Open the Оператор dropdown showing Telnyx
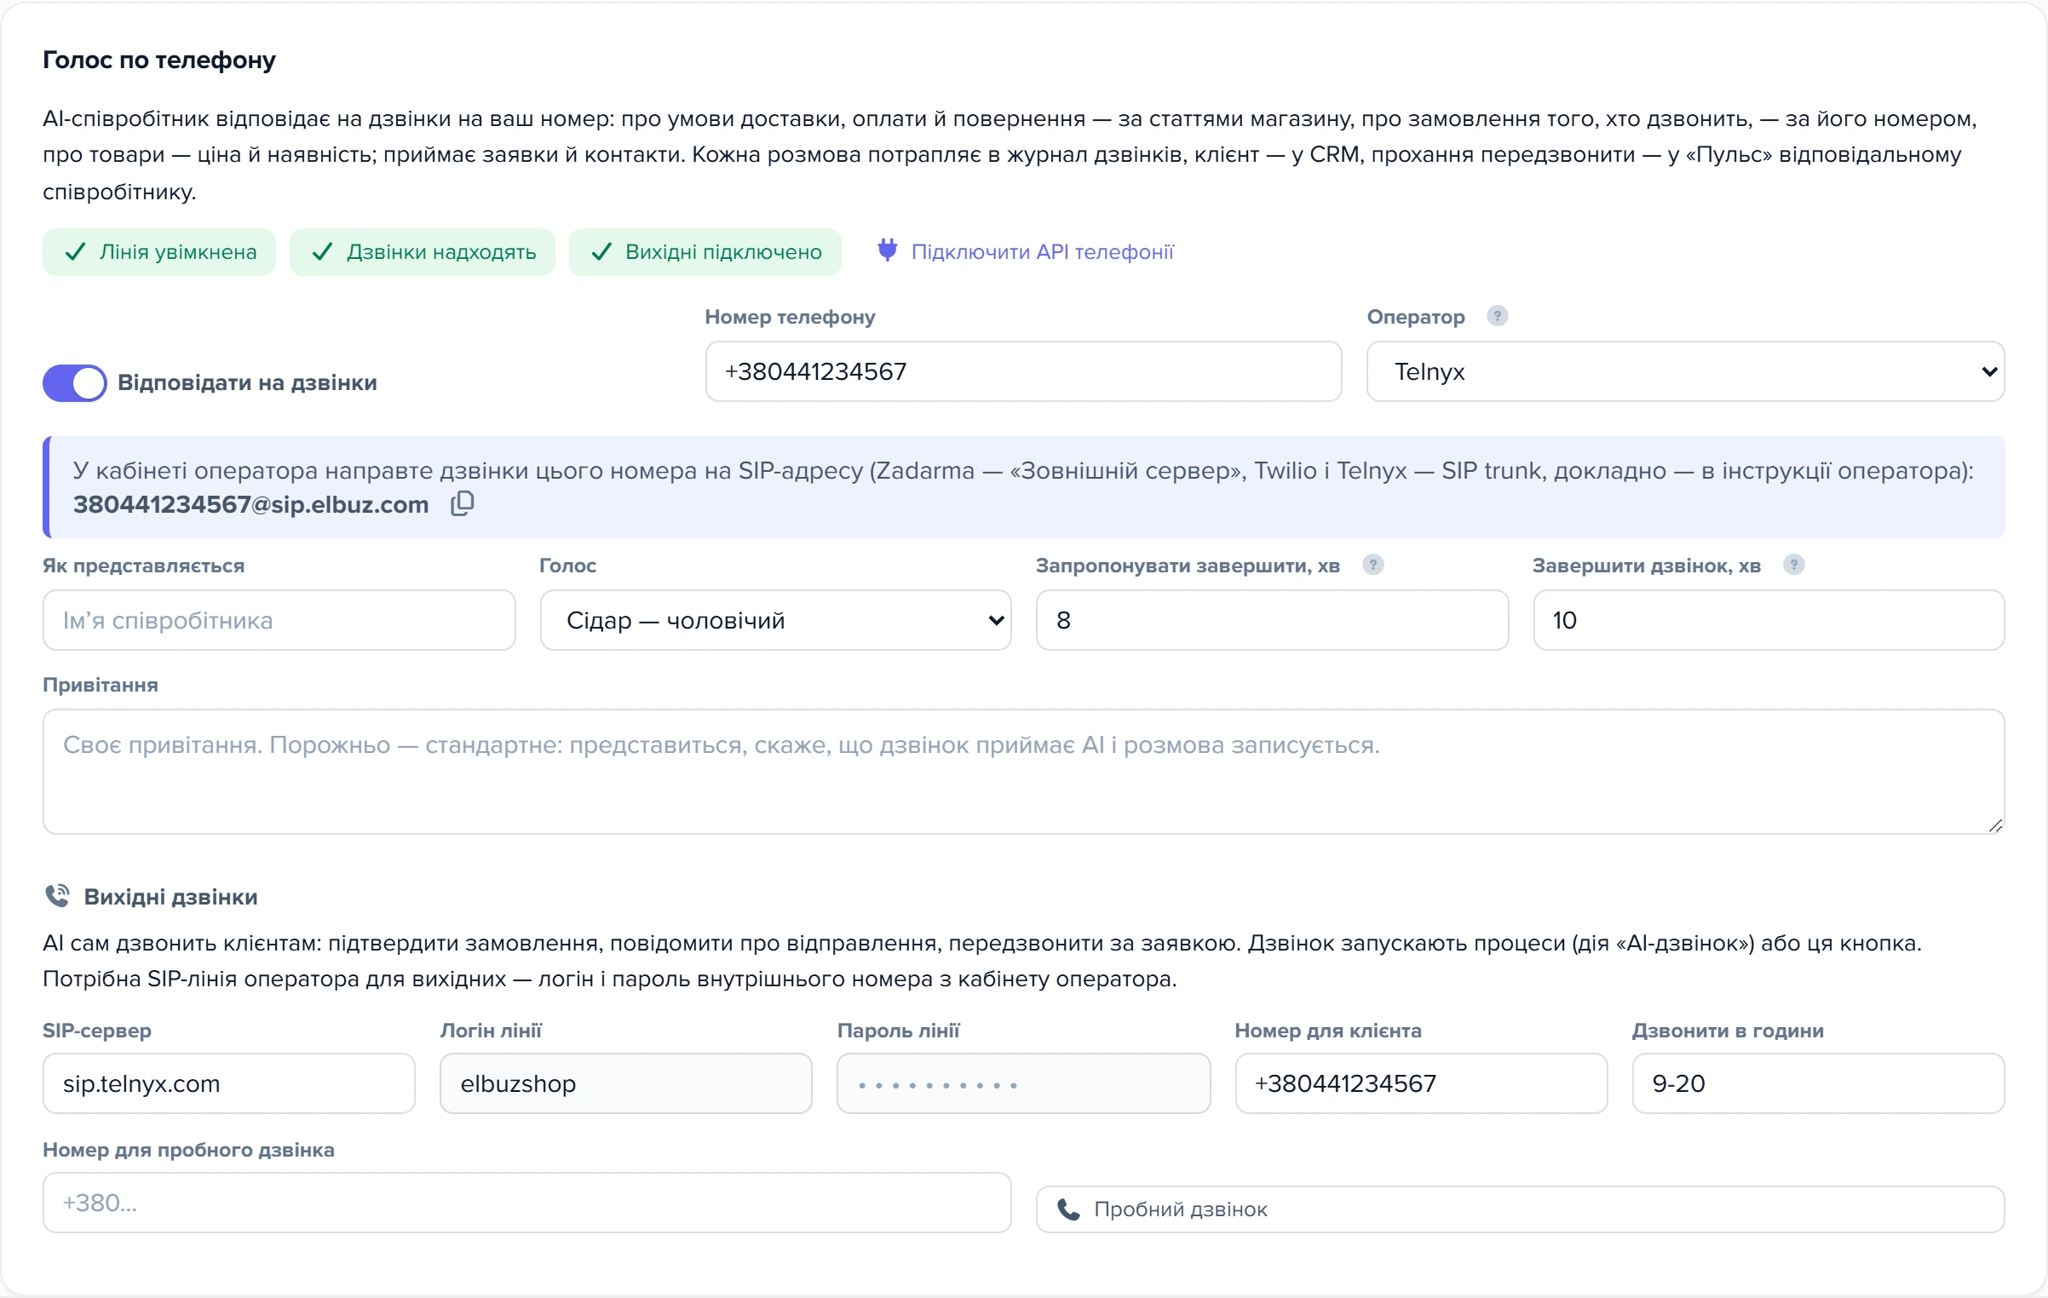The height and width of the screenshot is (1298, 2048). pos(1685,371)
